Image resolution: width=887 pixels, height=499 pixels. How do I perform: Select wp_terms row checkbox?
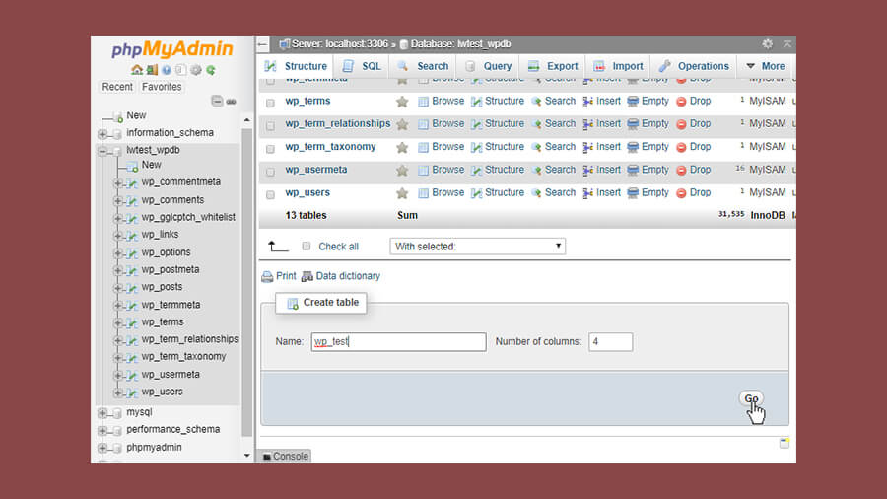coord(270,103)
